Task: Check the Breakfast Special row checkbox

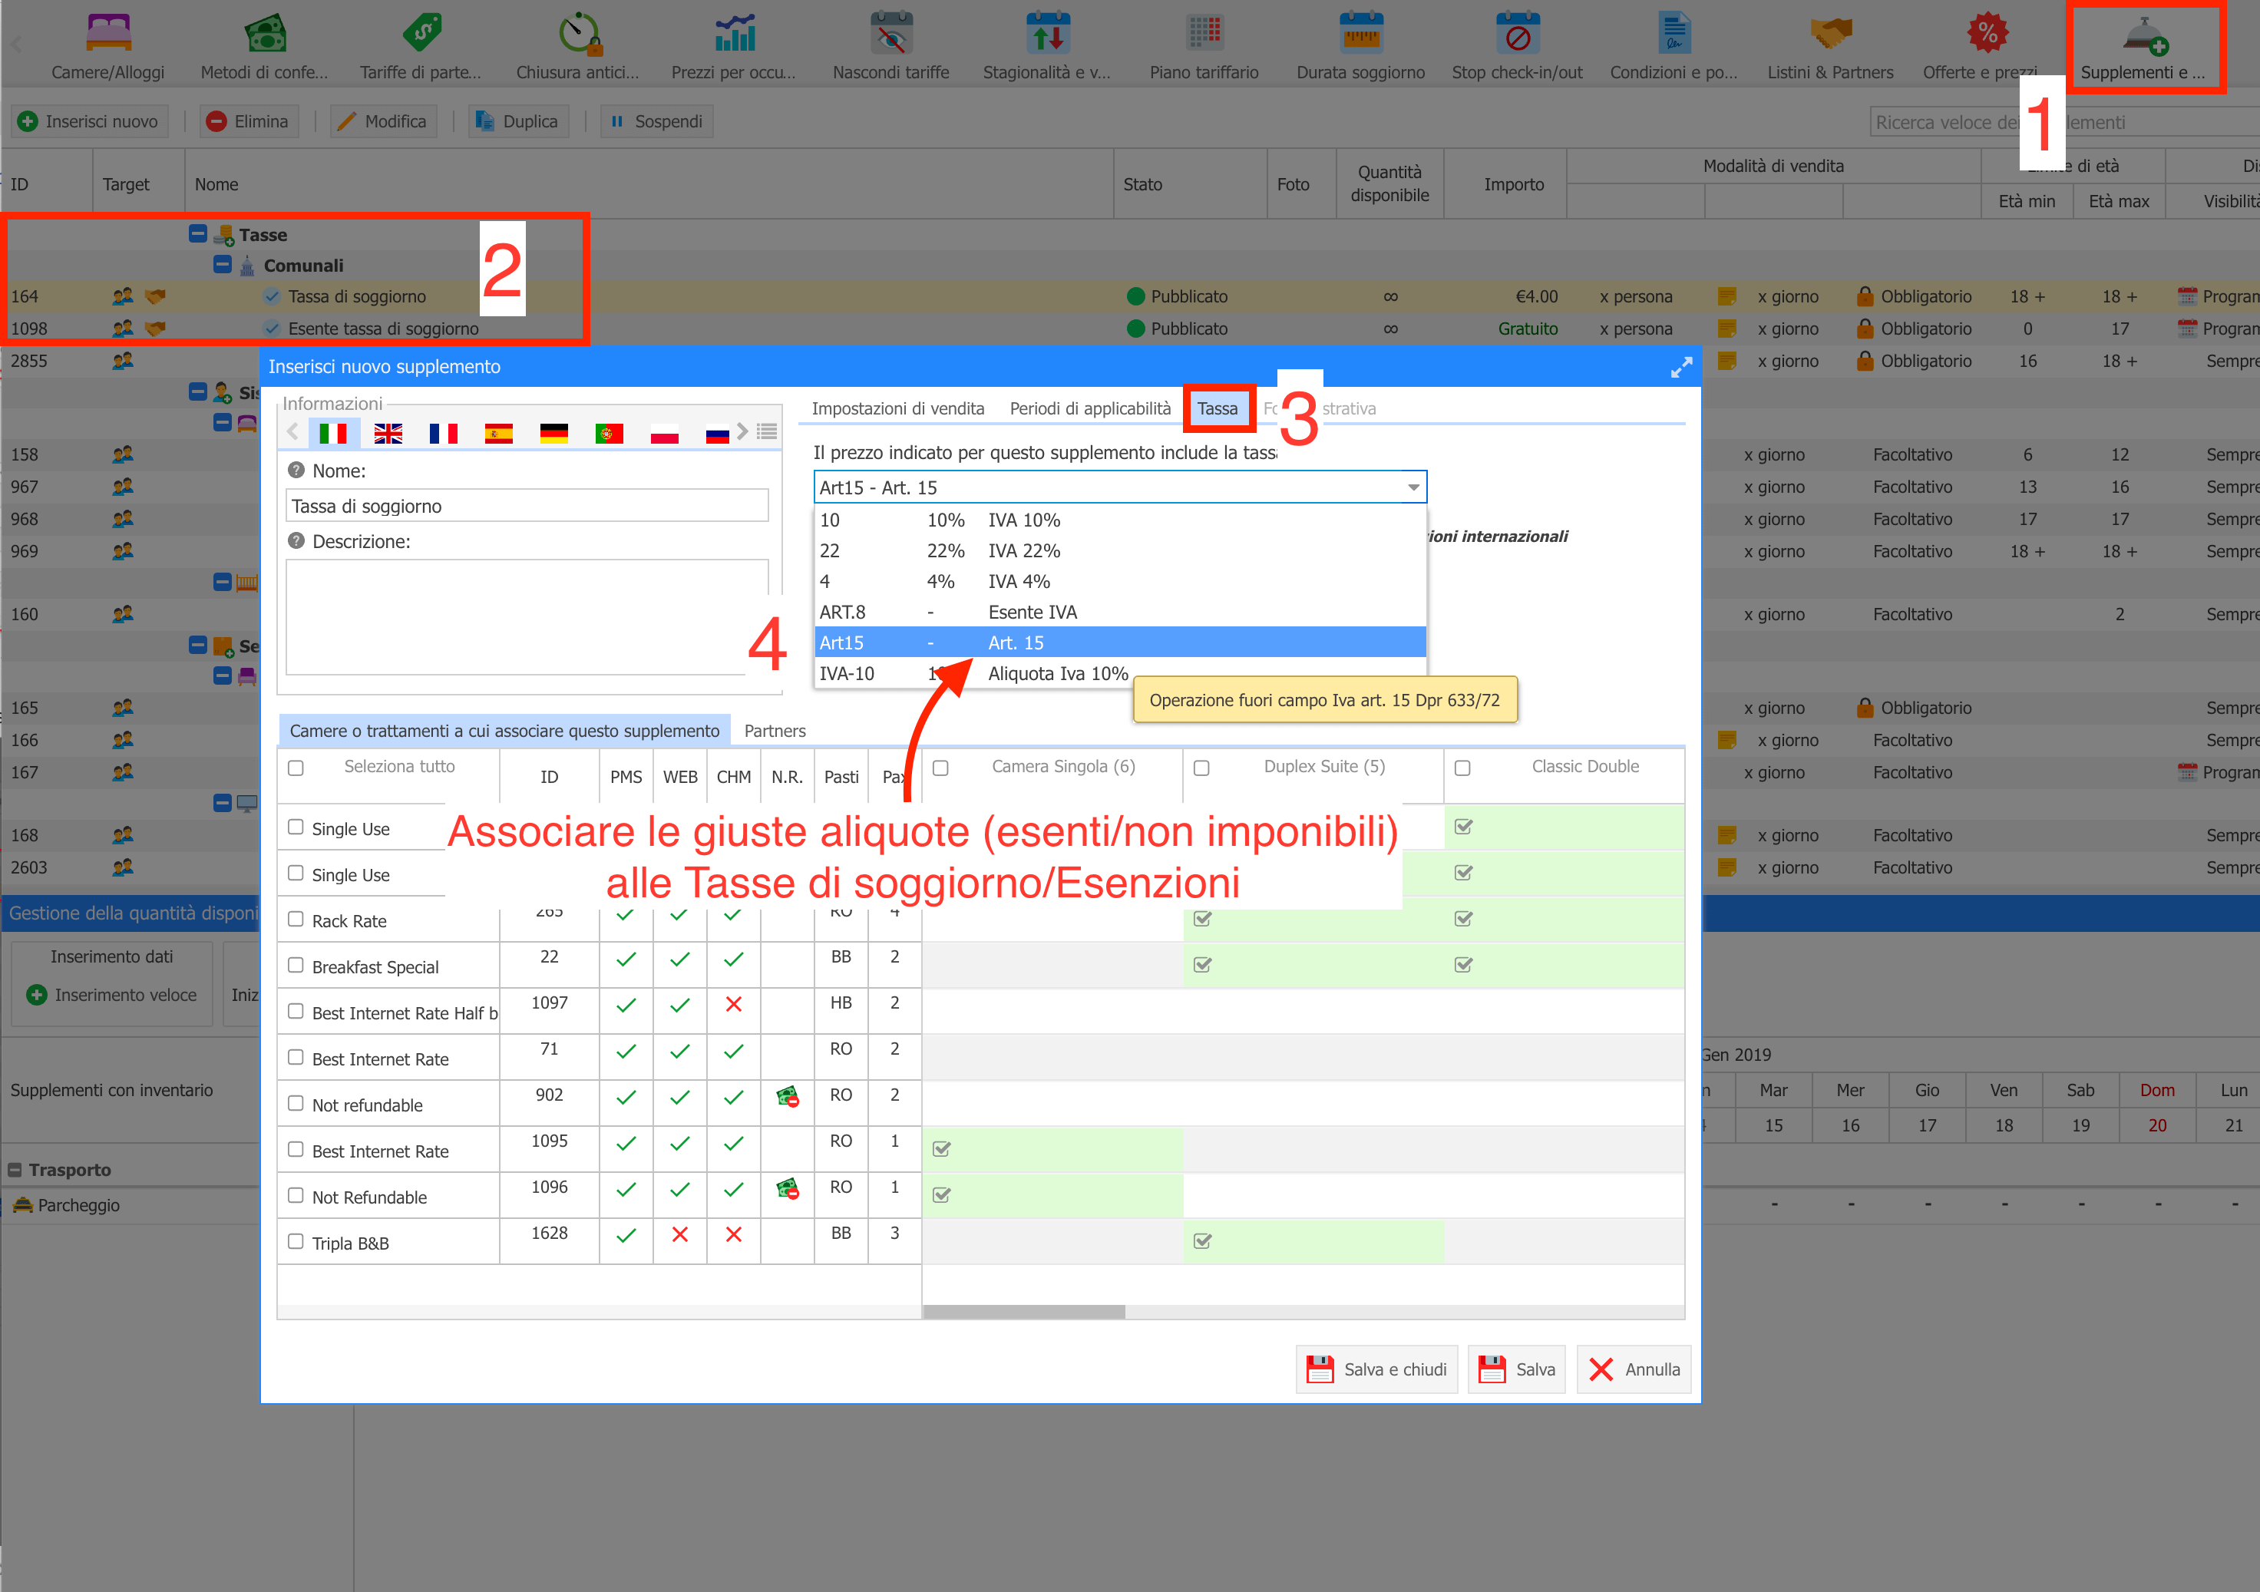Action: pos(296,965)
